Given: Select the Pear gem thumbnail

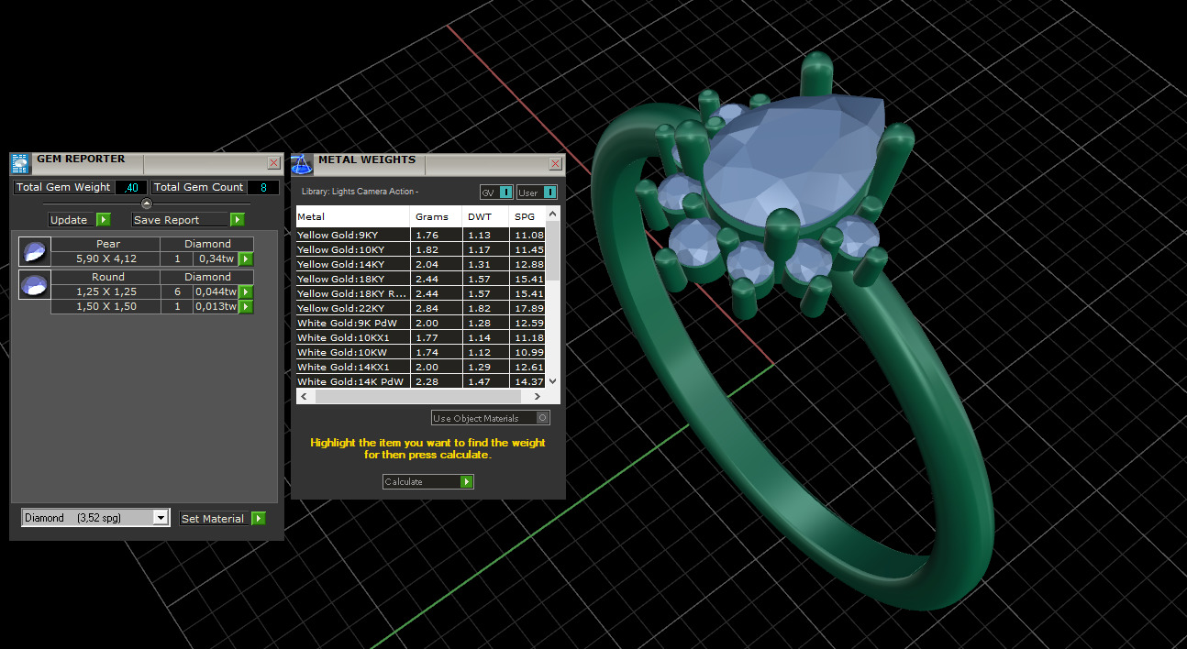Looking at the screenshot, I should click(35, 251).
